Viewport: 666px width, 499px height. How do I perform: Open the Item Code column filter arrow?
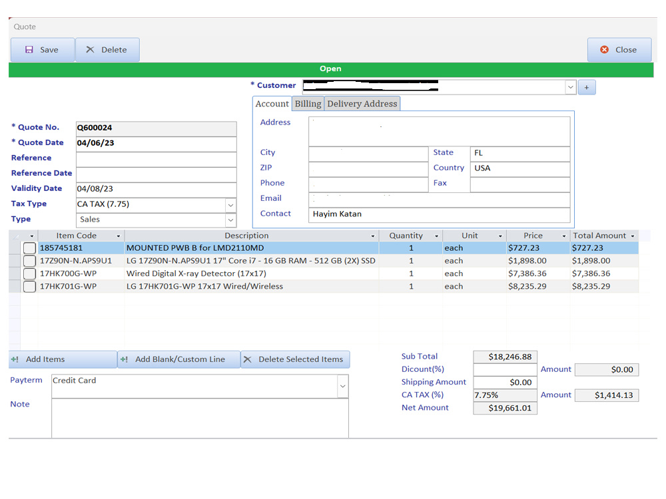119,236
